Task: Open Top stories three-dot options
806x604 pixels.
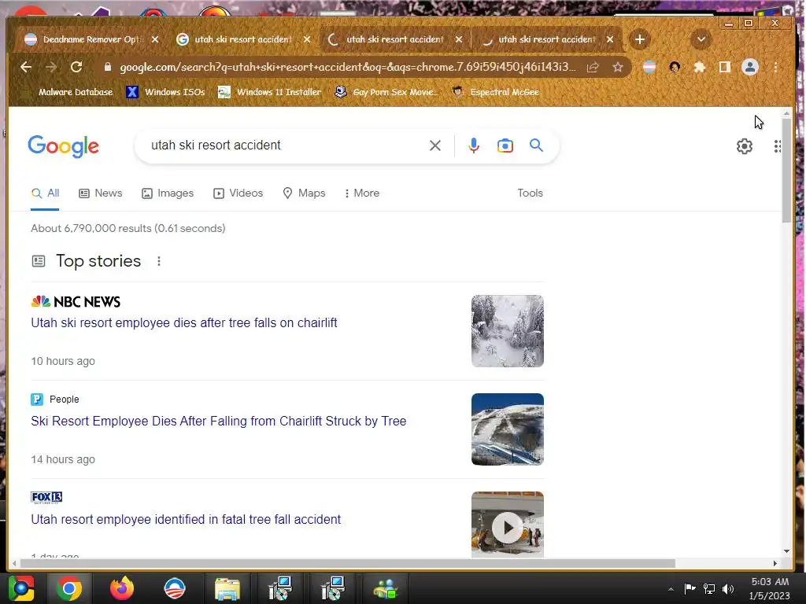Action: 159,261
